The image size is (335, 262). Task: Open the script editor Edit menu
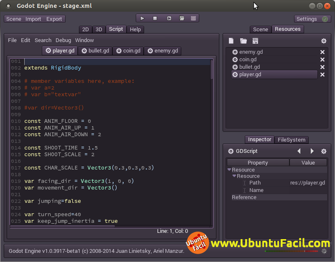click(25, 40)
